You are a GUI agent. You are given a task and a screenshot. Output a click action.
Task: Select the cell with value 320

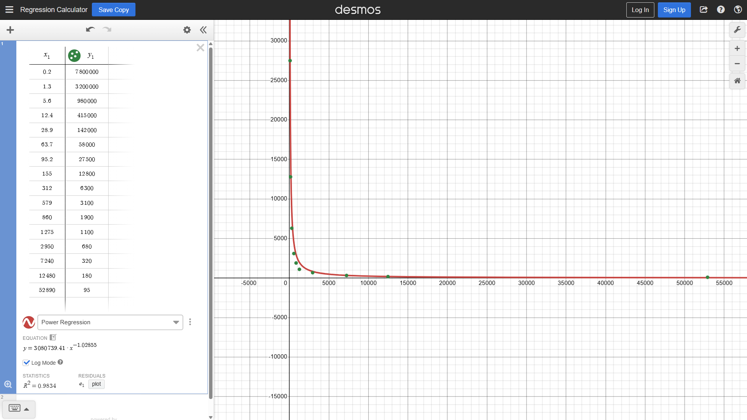point(87,261)
